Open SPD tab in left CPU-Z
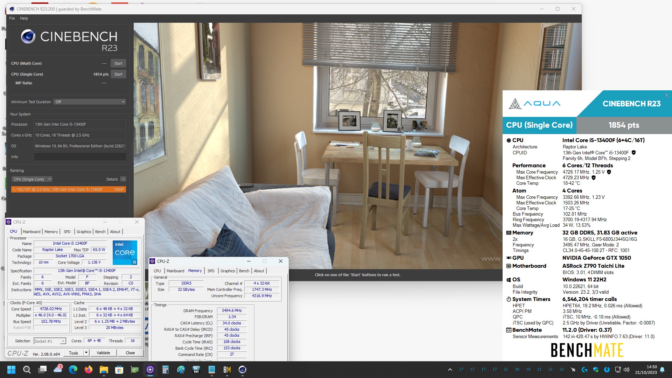672x378 pixels. coord(67,232)
